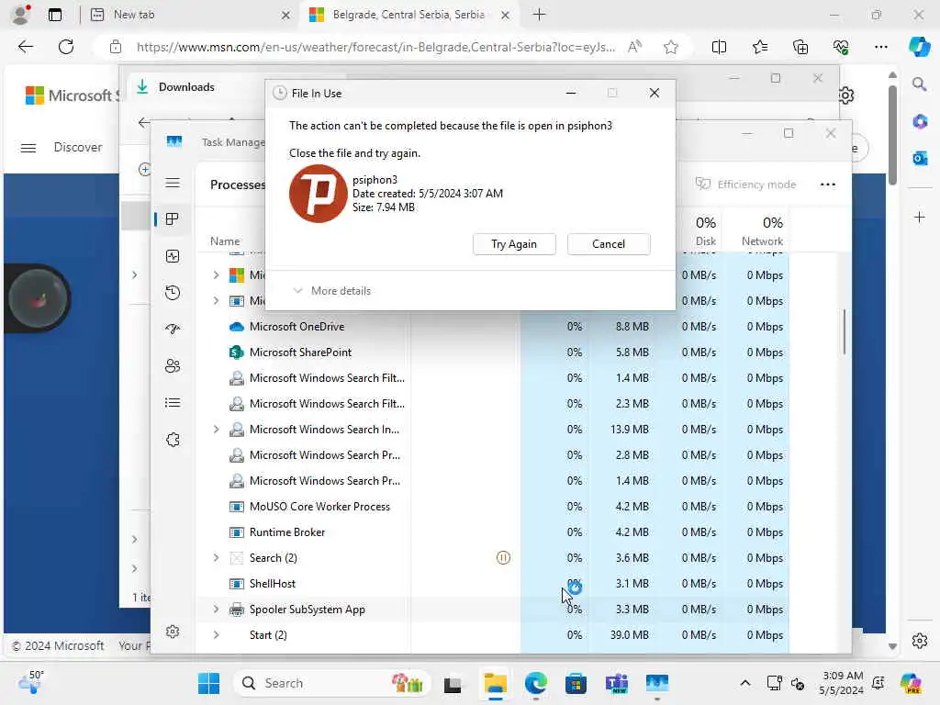
Task: Open Edge Settings and more menu
Action: pos(880,47)
